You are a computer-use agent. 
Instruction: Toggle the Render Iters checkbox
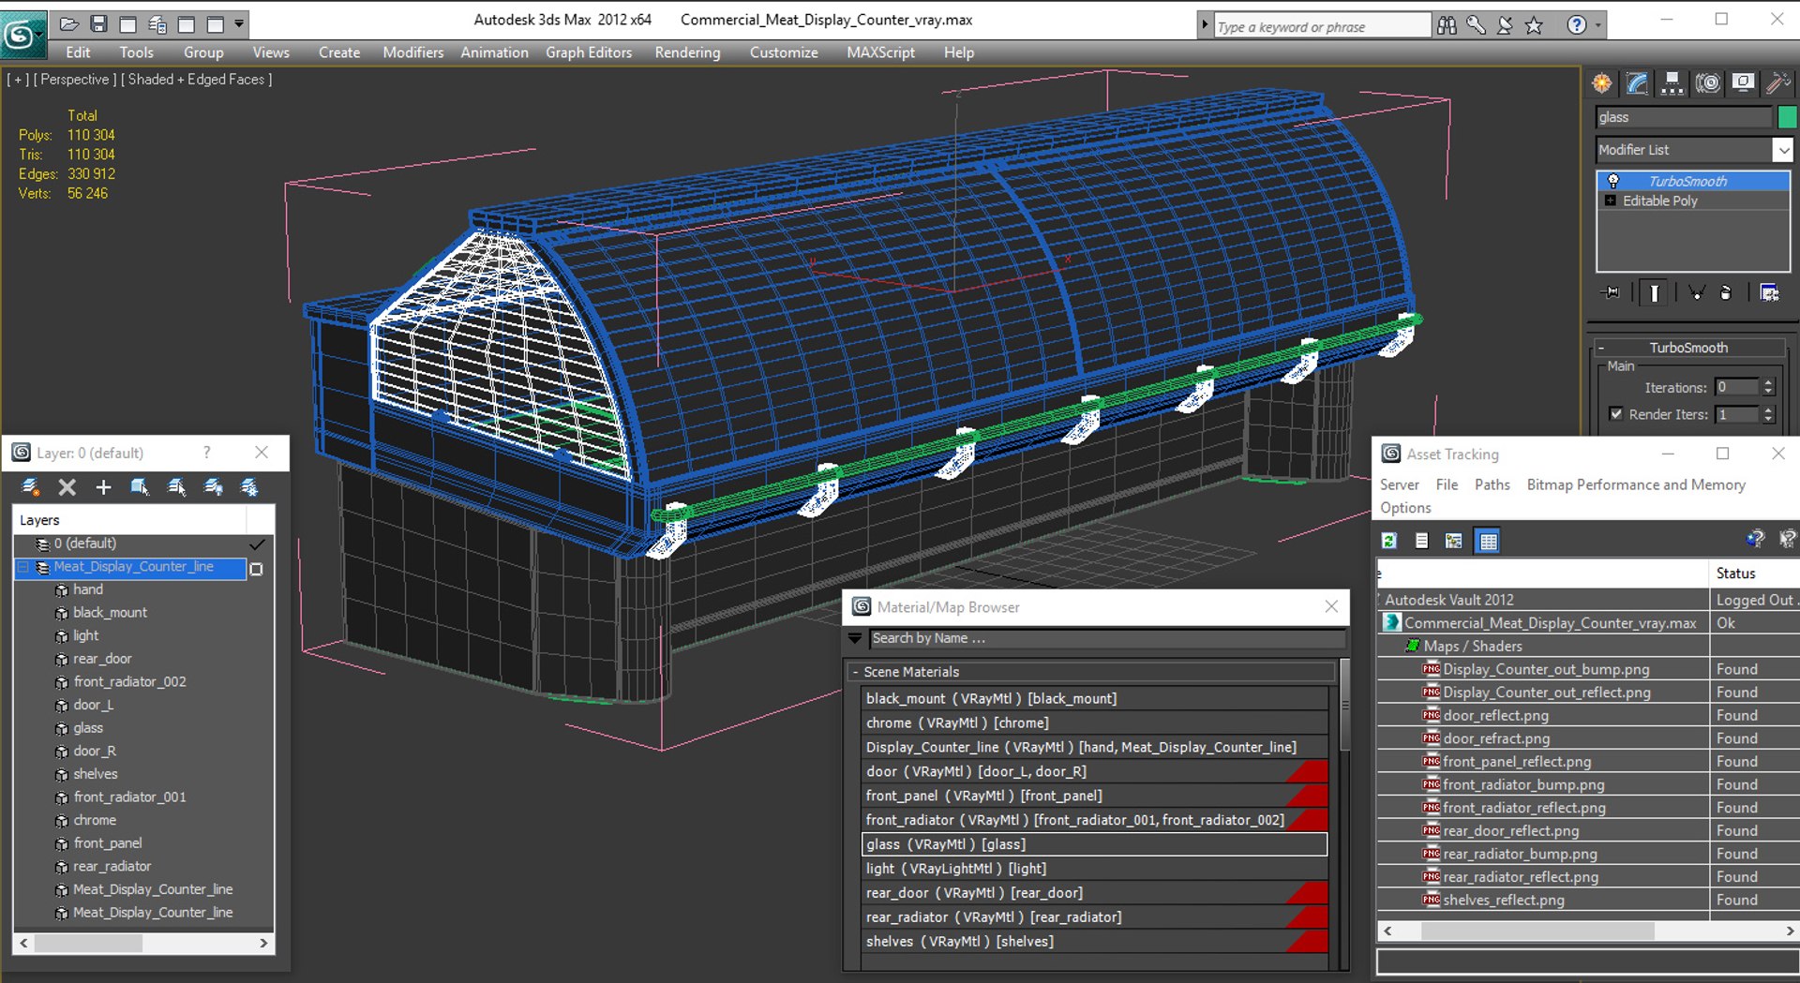pos(1616,414)
